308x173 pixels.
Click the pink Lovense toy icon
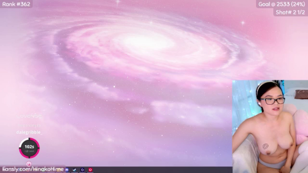tap(29, 164)
